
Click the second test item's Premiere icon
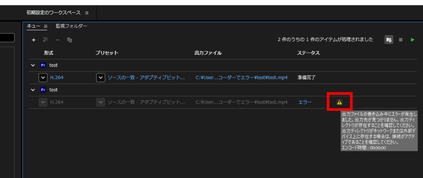pos(43,90)
